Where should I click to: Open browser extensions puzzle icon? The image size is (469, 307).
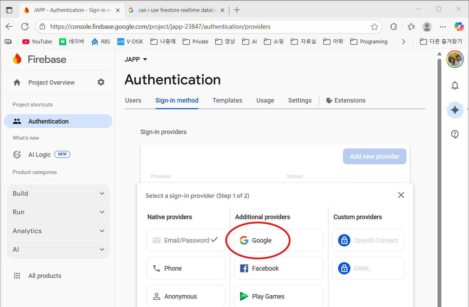click(x=394, y=27)
